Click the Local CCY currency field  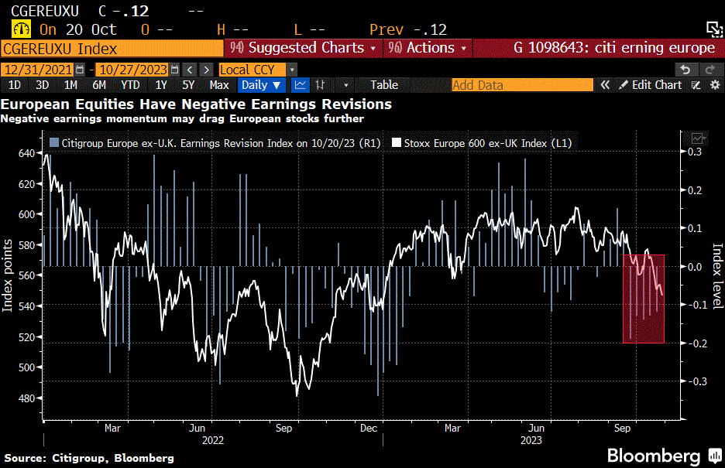[x=253, y=70]
